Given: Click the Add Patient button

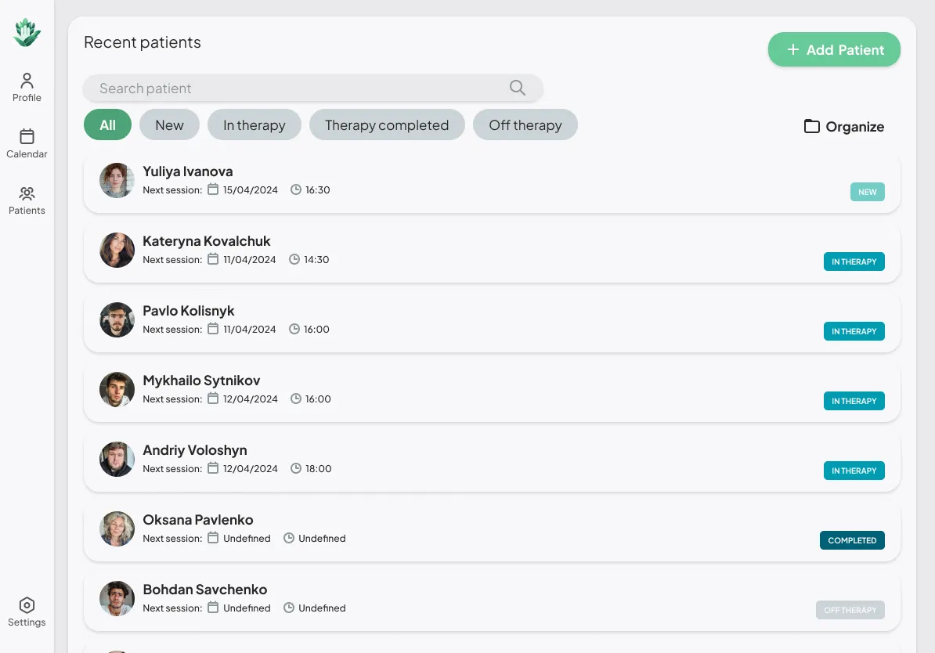Looking at the screenshot, I should click(834, 49).
